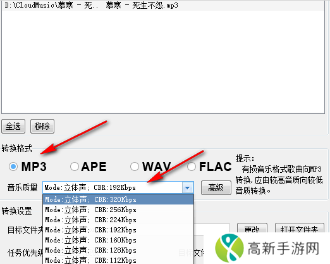330x264 pixels.
Task: Click the 更改 button for target folder
Action: click(x=252, y=228)
